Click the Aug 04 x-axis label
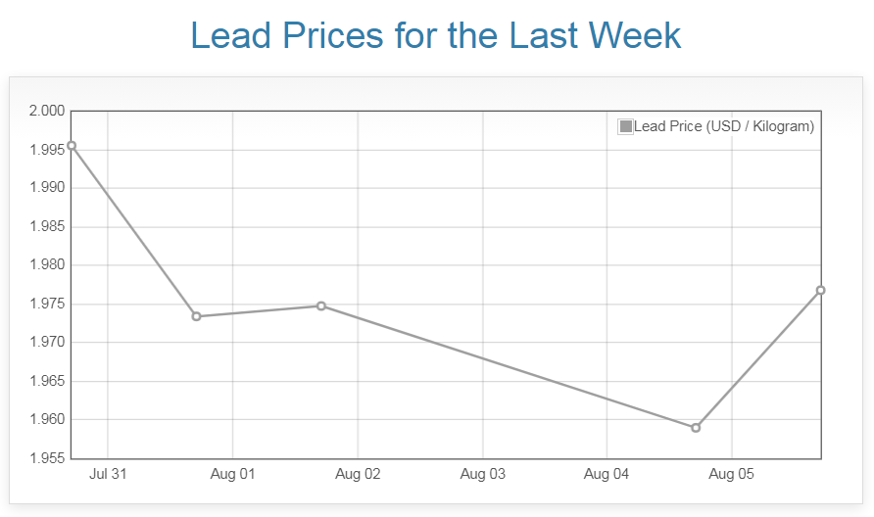This screenshot has height=517, width=874. [x=607, y=475]
